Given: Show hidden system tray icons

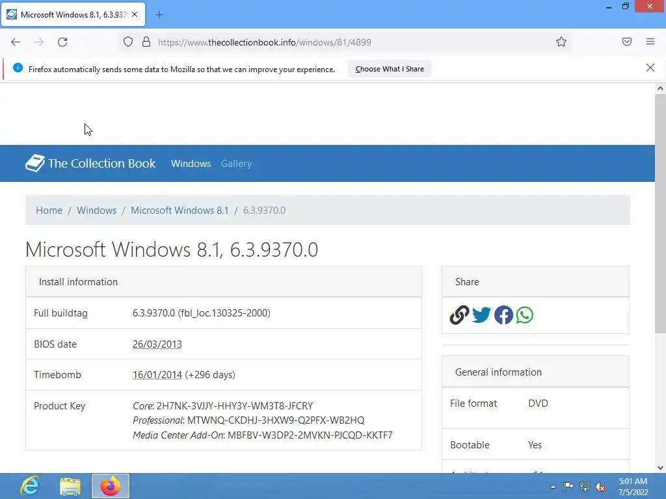Looking at the screenshot, I should coord(553,487).
